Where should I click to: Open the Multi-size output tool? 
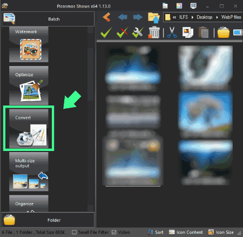29,172
